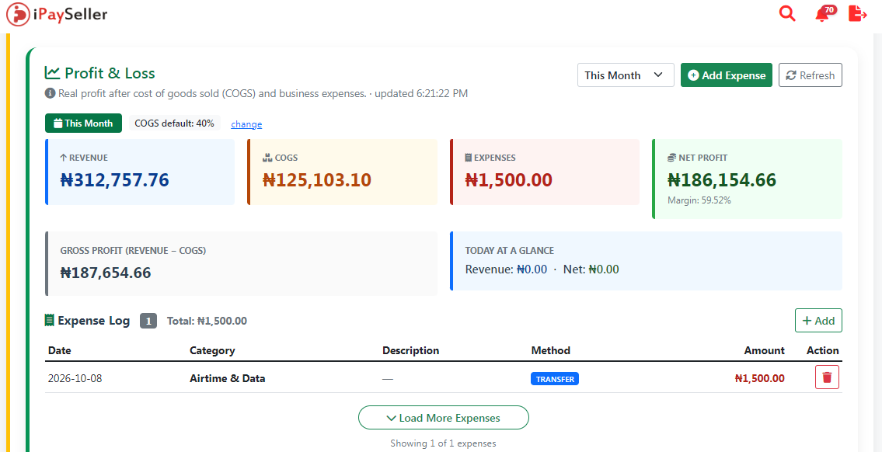Click the ₦1,500.00 amount in the expense row

coord(759,378)
